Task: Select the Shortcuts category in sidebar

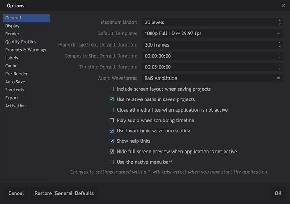Action: tap(15, 90)
